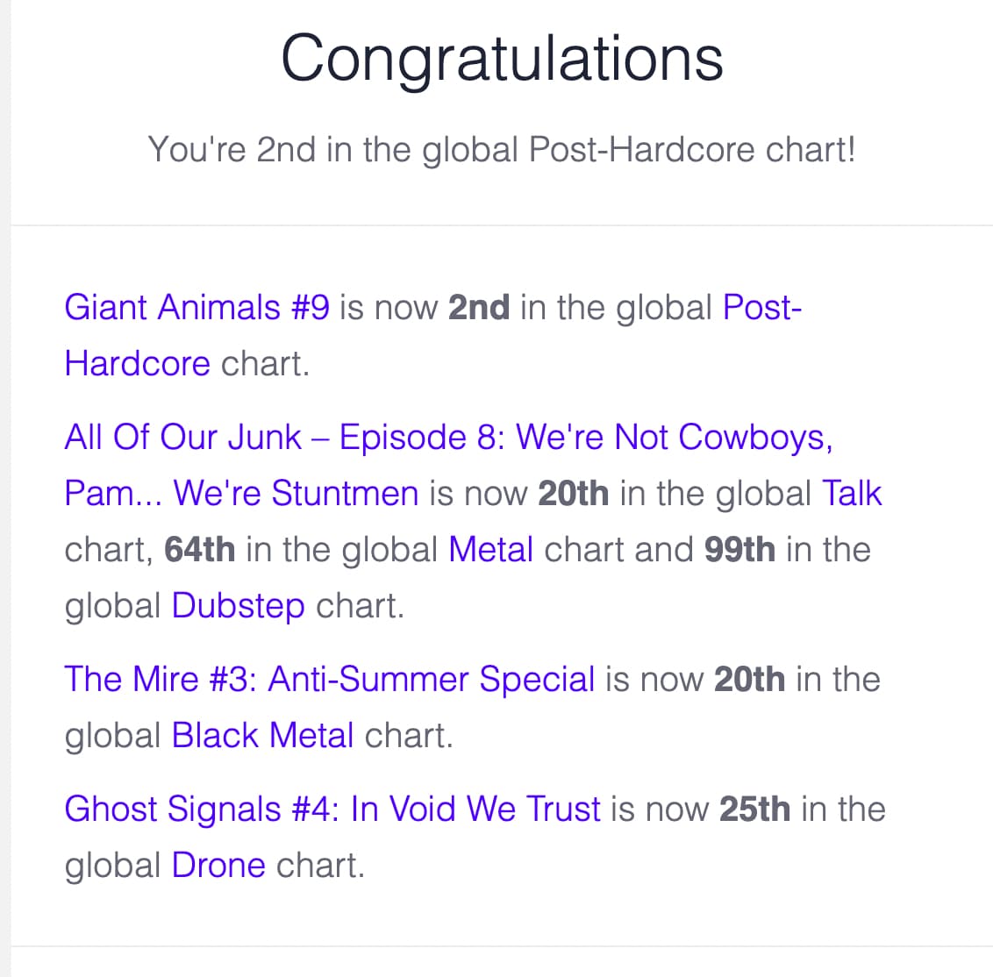The image size is (993, 977).
Task: Click the Congratulations heading
Action: pos(502,58)
